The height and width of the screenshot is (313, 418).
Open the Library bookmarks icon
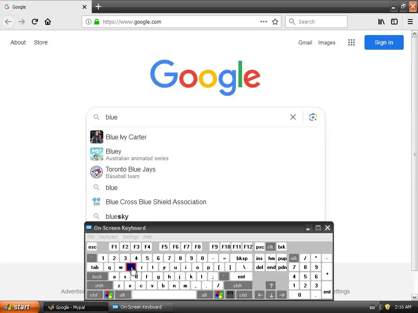pos(381,22)
